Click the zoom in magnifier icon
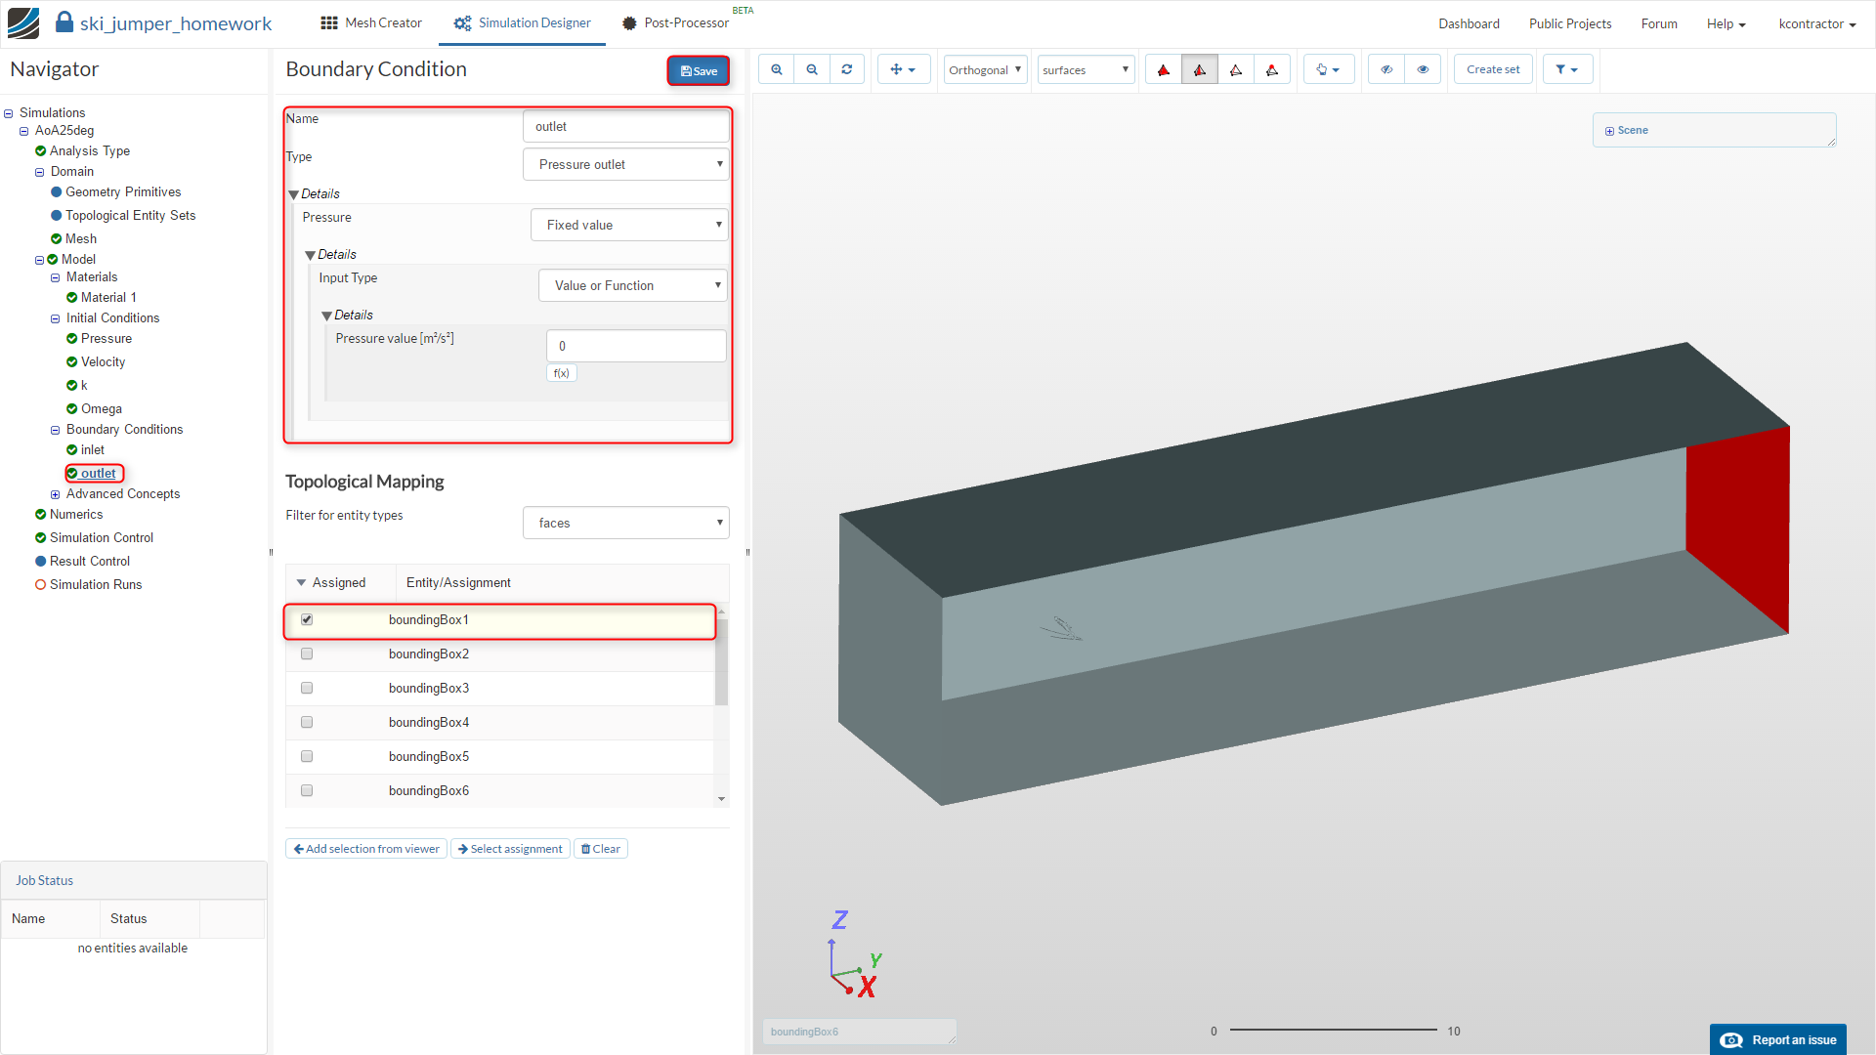The height and width of the screenshot is (1055, 1876). click(777, 69)
